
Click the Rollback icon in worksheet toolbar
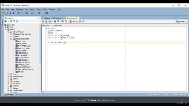pos(66,21)
